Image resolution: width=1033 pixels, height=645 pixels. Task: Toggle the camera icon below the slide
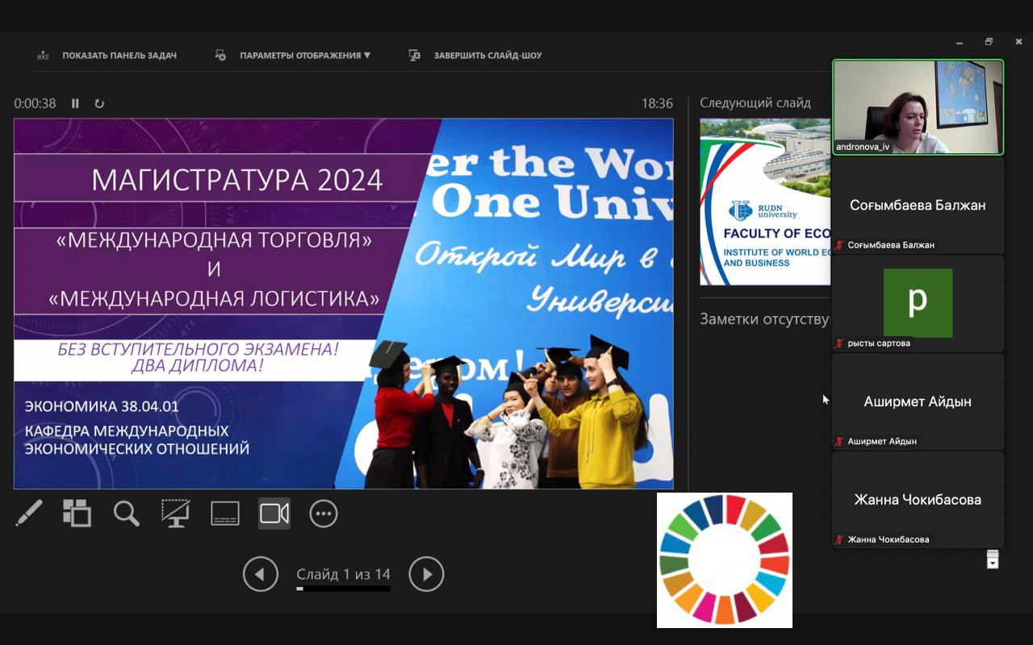coord(274,513)
